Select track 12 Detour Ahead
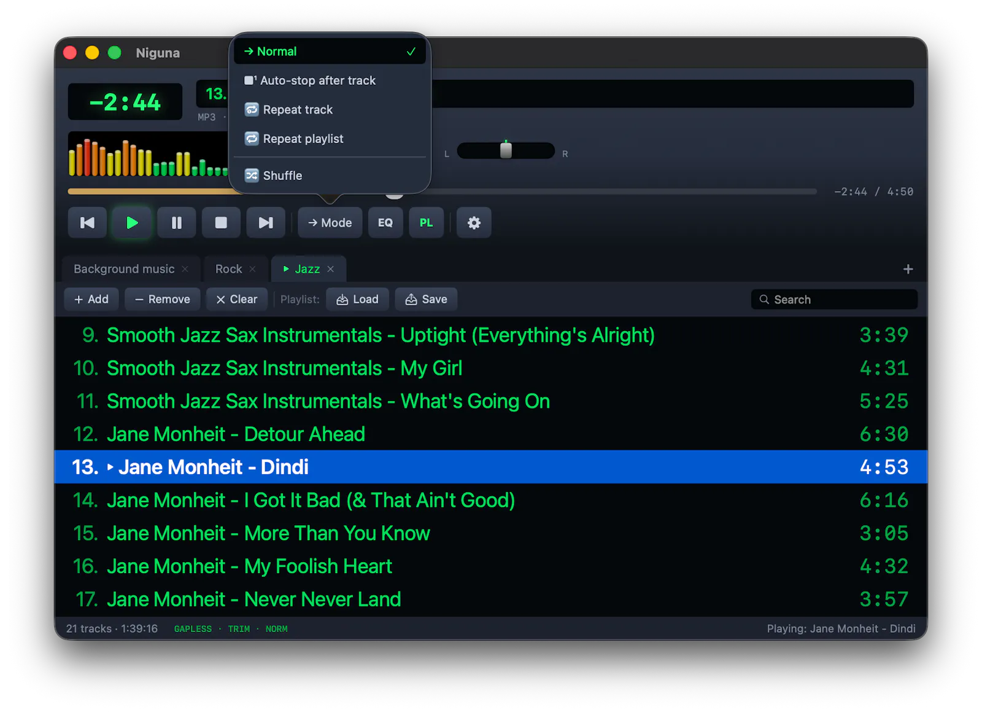 pyautogui.click(x=491, y=434)
